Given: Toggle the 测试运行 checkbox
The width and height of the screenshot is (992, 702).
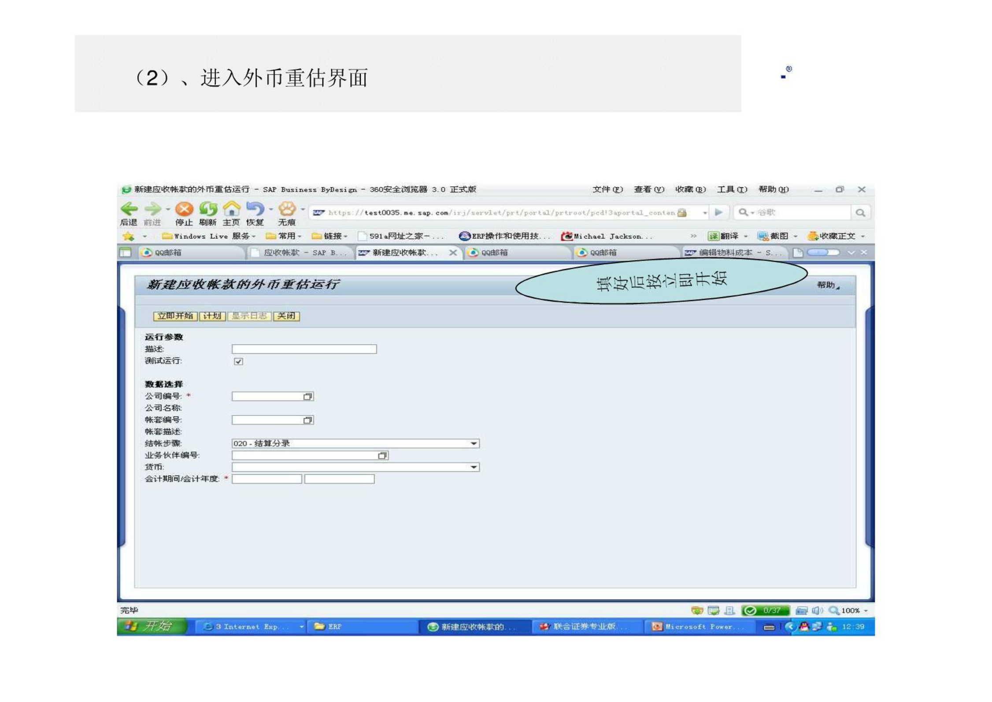Looking at the screenshot, I should [238, 362].
